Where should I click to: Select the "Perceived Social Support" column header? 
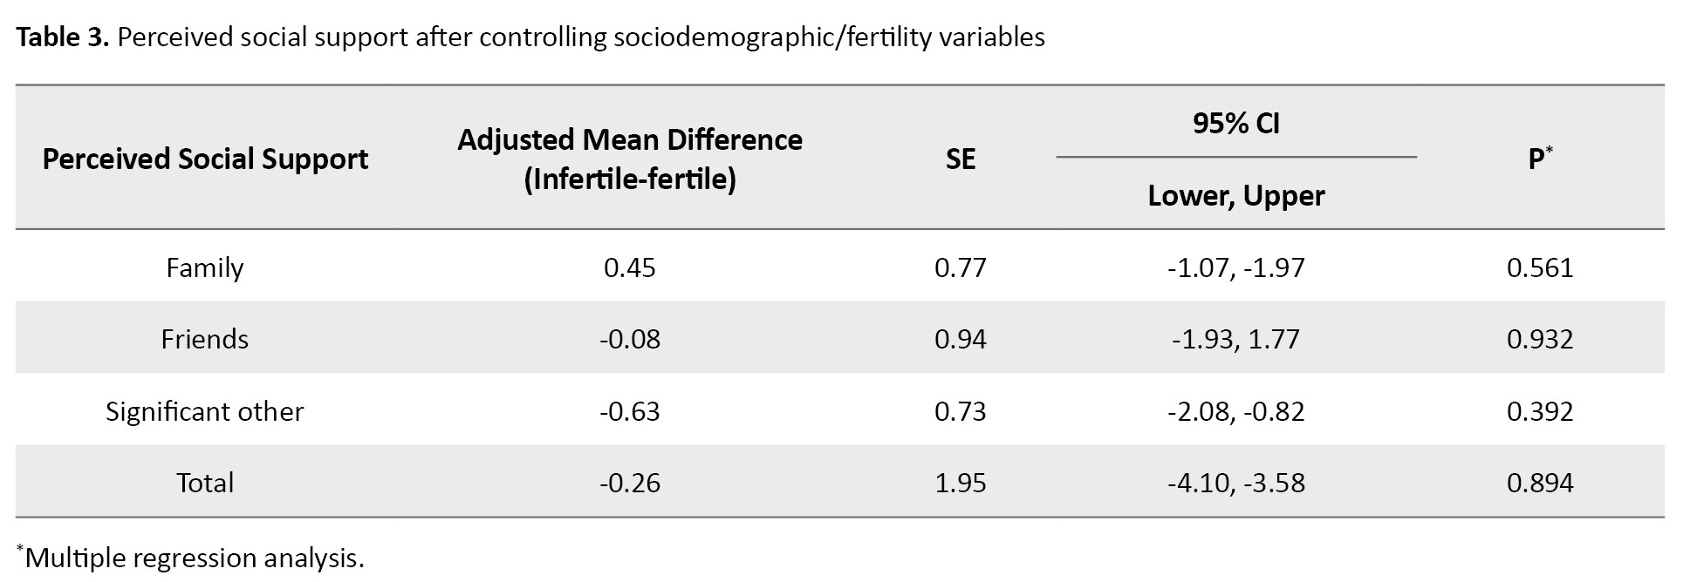point(205,159)
